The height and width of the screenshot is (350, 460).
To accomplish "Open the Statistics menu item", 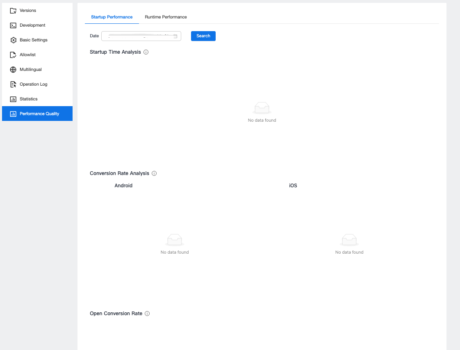I will point(29,99).
